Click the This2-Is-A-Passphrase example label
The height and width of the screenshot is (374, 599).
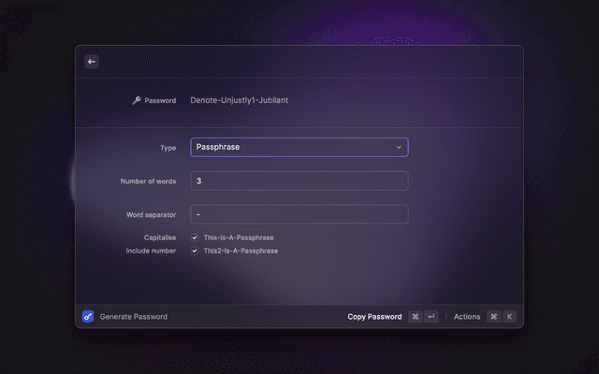[x=241, y=251]
